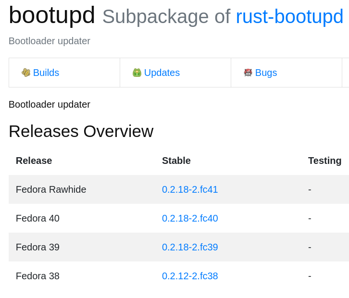
Task: Follow the 0.2.18-2.fc39 stable build link
Action: [x=190, y=247]
